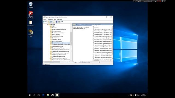Select the Вход в систему folder
The height and width of the screenshot is (98, 175).
pyautogui.click(x=56, y=35)
